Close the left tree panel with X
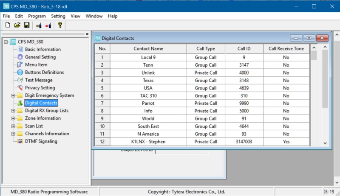This screenshot has height=196, width=340. [x=87, y=34]
